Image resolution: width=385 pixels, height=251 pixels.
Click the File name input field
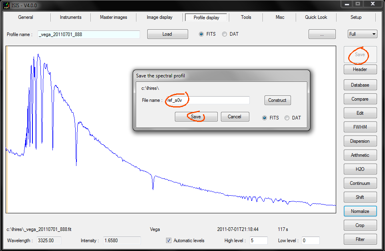point(207,100)
